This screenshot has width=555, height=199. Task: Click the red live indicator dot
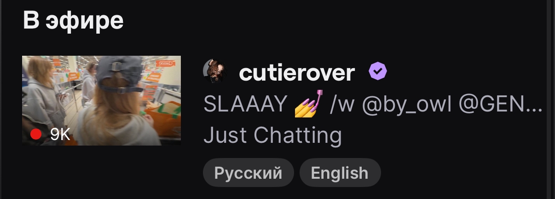point(35,134)
